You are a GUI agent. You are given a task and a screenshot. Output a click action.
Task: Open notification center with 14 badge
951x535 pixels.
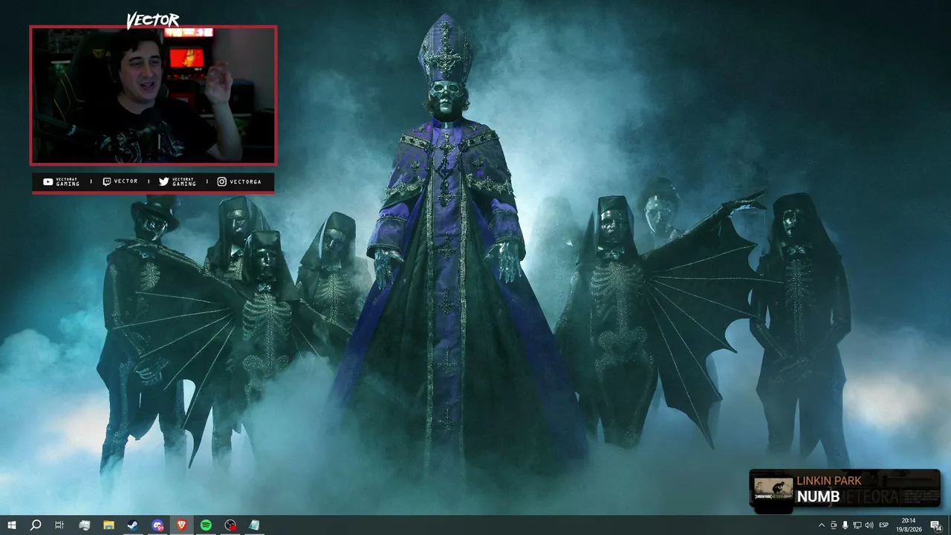[936, 525]
